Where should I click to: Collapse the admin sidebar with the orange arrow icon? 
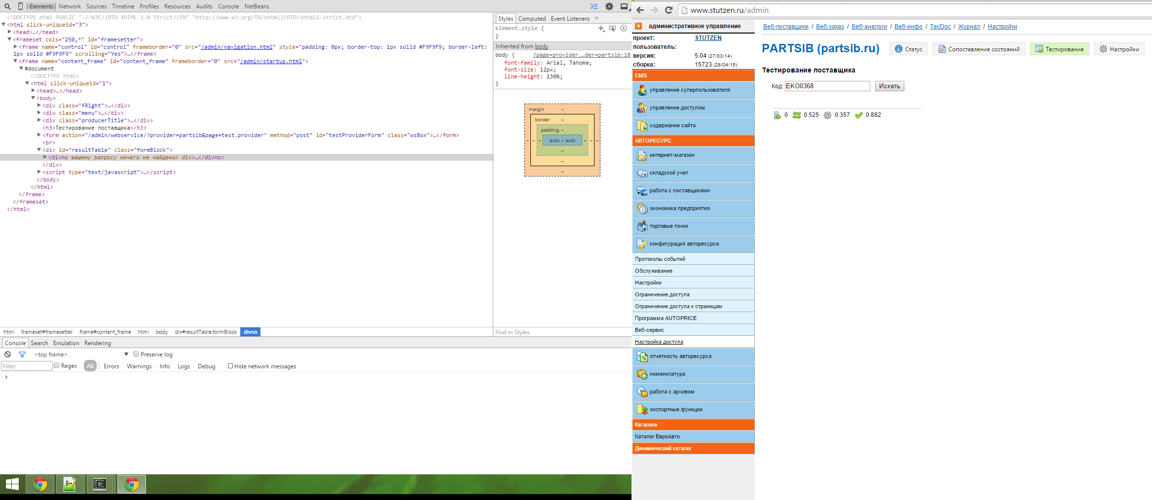638,26
